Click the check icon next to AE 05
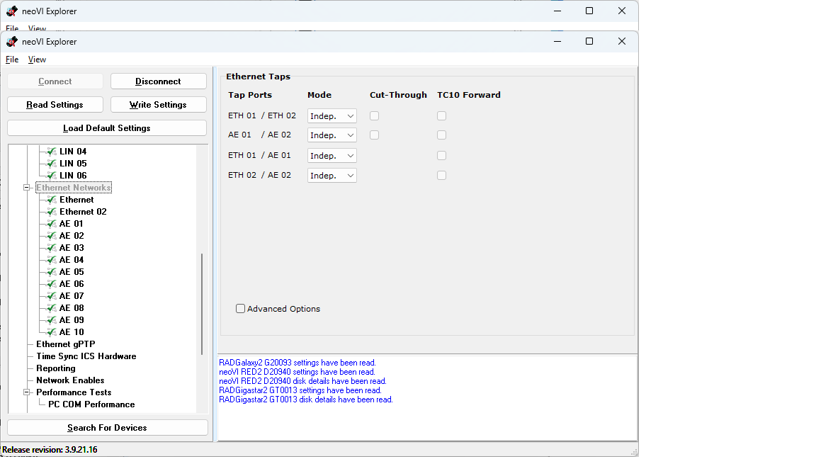Screen dimensions: 816x459 (x=51, y=272)
